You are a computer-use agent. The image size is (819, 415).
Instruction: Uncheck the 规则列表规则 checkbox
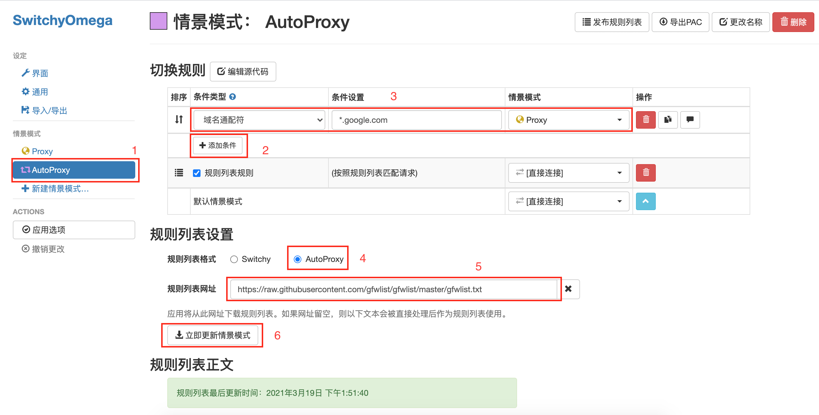[197, 173]
